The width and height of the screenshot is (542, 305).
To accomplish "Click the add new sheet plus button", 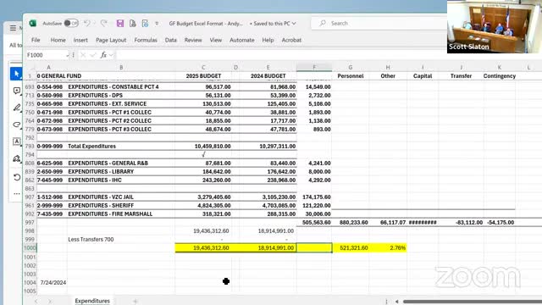I will pos(135,302).
